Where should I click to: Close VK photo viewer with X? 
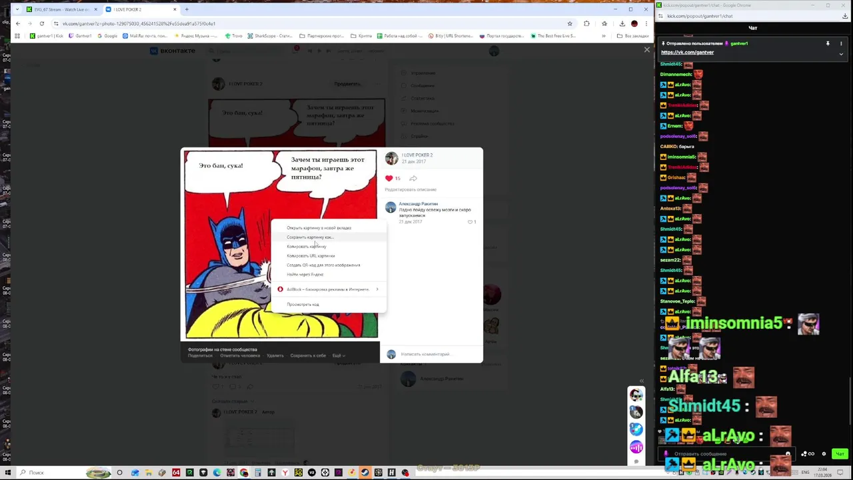point(646,50)
